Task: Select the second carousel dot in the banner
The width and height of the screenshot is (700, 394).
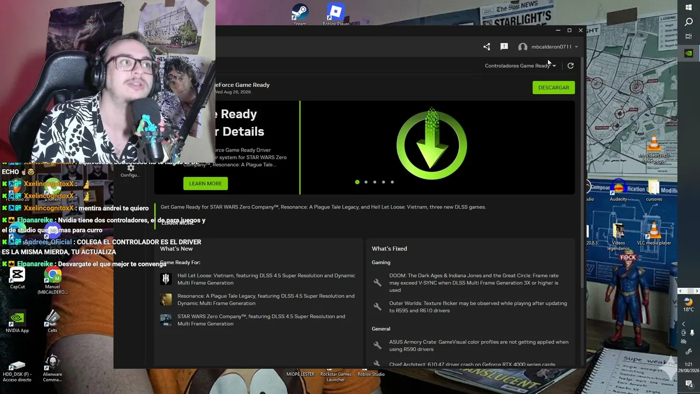Action: click(x=366, y=182)
